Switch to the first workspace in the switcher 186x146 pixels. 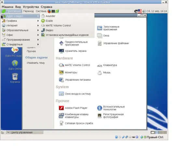(x=153, y=132)
